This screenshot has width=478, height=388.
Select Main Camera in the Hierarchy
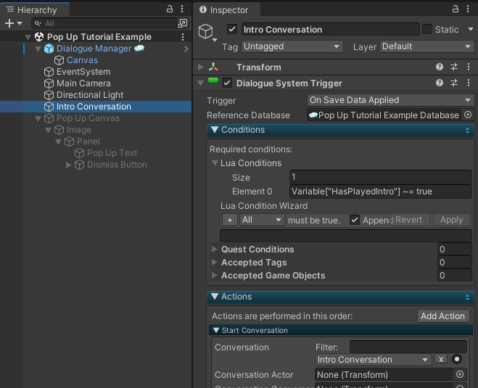[83, 83]
